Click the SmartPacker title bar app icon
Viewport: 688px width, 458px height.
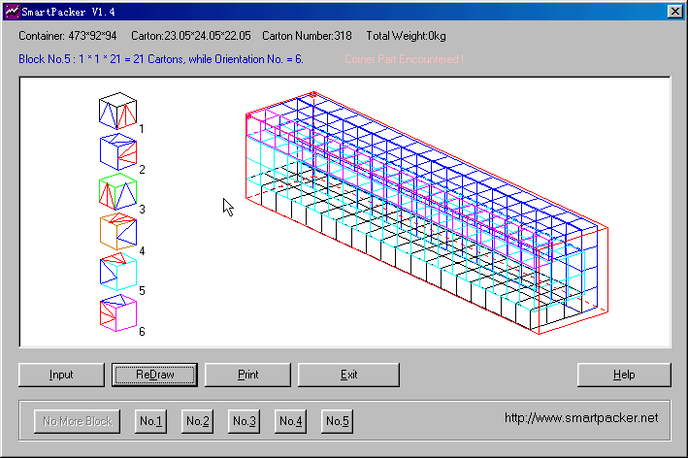tap(12, 11)
